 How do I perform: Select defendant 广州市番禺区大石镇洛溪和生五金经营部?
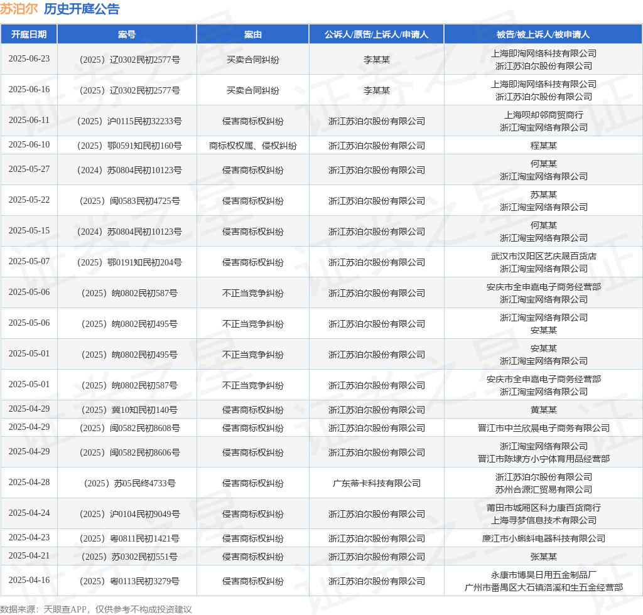(543, 587)
